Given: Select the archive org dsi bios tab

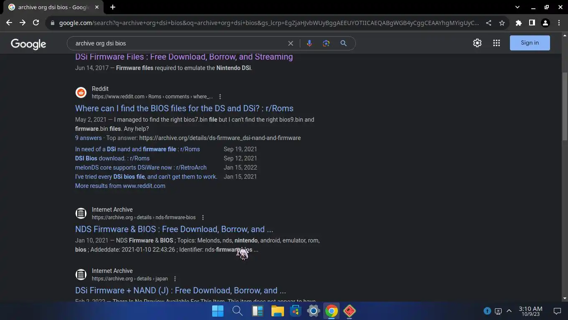Looking at the screenshot, I should pyautogui.click(x=54, y=7).
